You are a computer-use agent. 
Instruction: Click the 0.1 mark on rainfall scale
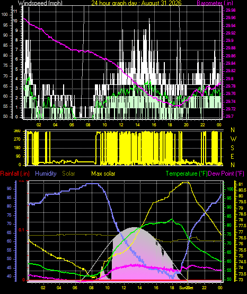point(22,230)
